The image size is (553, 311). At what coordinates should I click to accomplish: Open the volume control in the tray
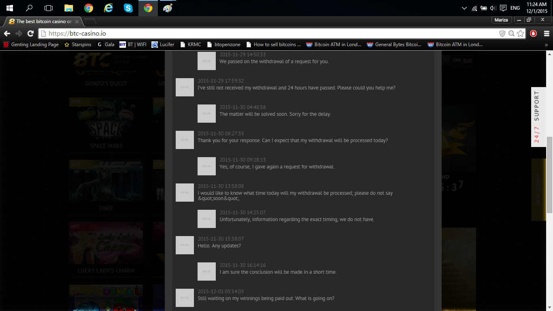(x=493, y=8)
